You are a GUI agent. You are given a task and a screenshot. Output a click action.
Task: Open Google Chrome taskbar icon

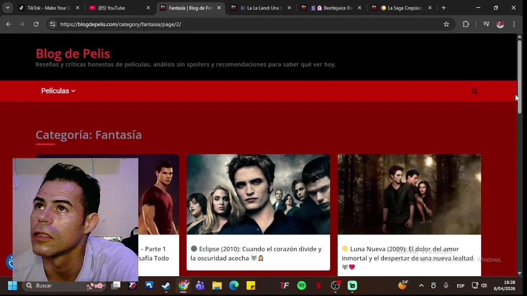pyautogui.click(x=183, y=285)
